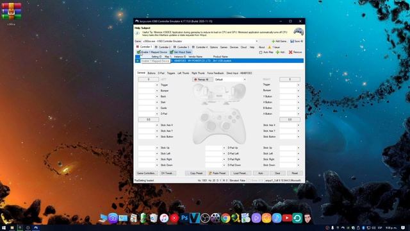Open the Windows Start menu
Viewport: 410px width, 231px height.
[4, 228]
